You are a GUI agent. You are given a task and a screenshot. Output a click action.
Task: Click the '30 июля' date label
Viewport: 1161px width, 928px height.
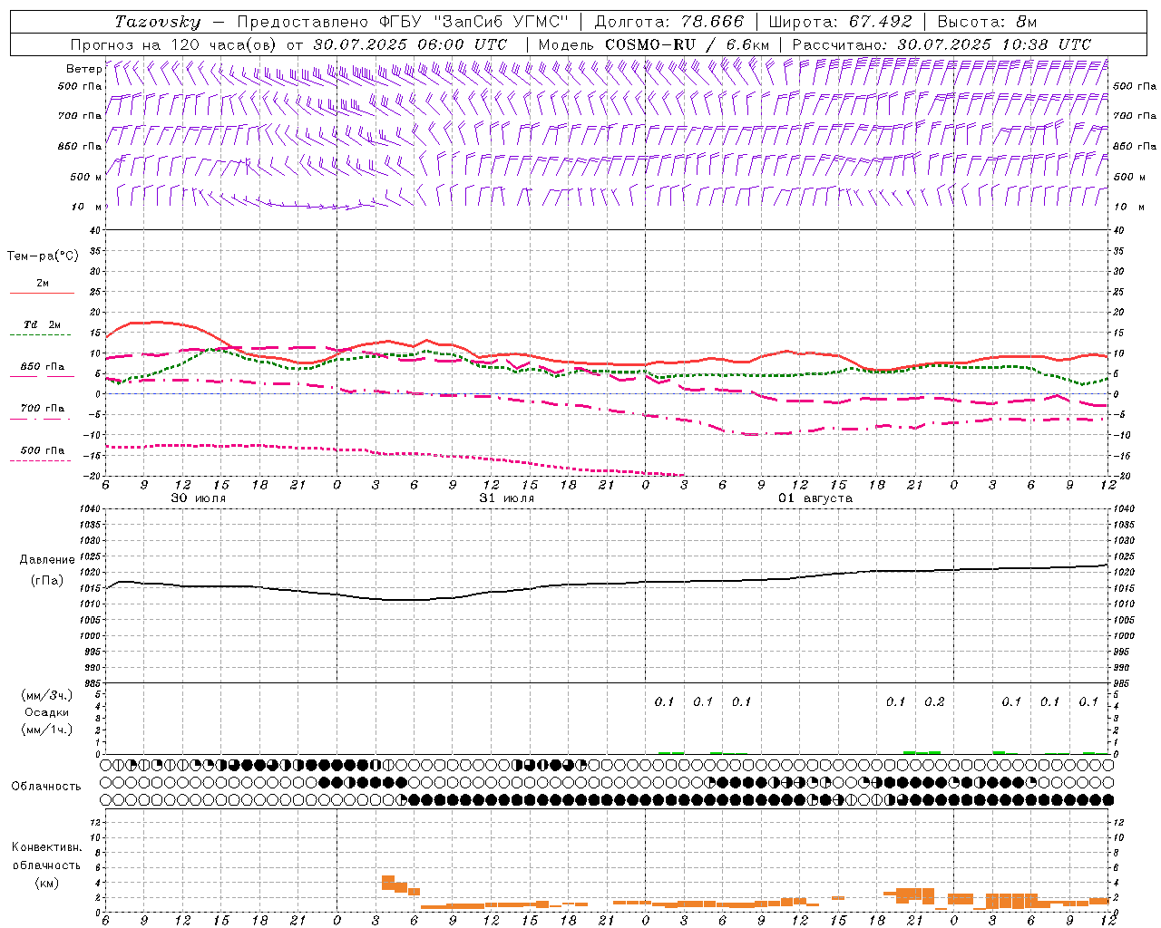click(x=199, y=498)
